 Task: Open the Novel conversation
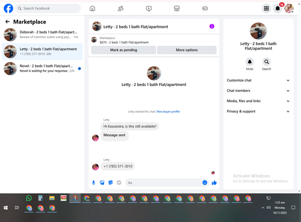(x=42, y=69)
